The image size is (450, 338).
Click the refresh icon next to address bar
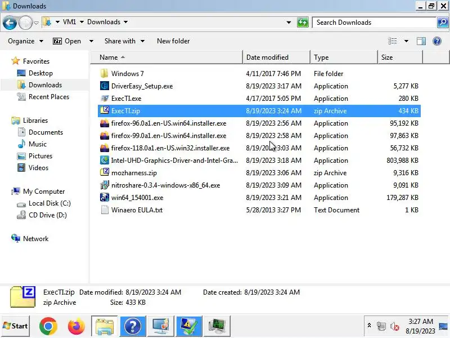[x=303, y=23]
